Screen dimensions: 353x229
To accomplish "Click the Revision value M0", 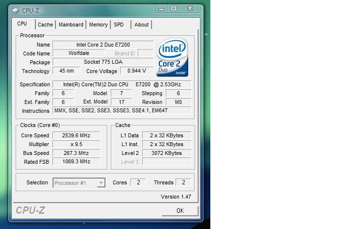I will pos(178,102).
